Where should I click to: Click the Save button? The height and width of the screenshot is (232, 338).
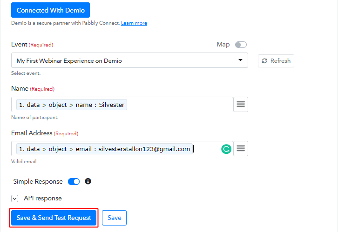(114, 218)
